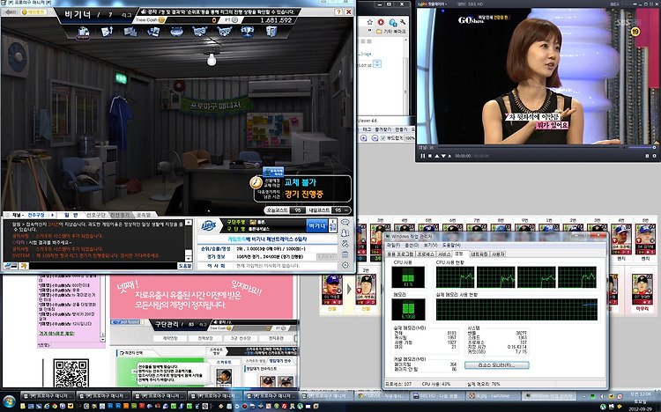Switch to the 일반 chat tab
This screenshot has height=412, width=661.
[71, 215]
